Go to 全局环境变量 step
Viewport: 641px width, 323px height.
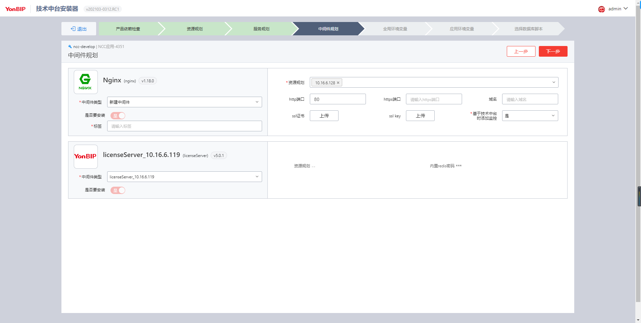[395, 29]
